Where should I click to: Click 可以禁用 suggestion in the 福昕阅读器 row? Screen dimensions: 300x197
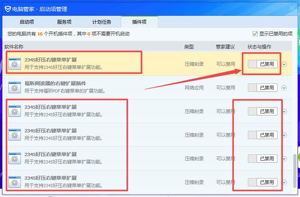(225, 88)
